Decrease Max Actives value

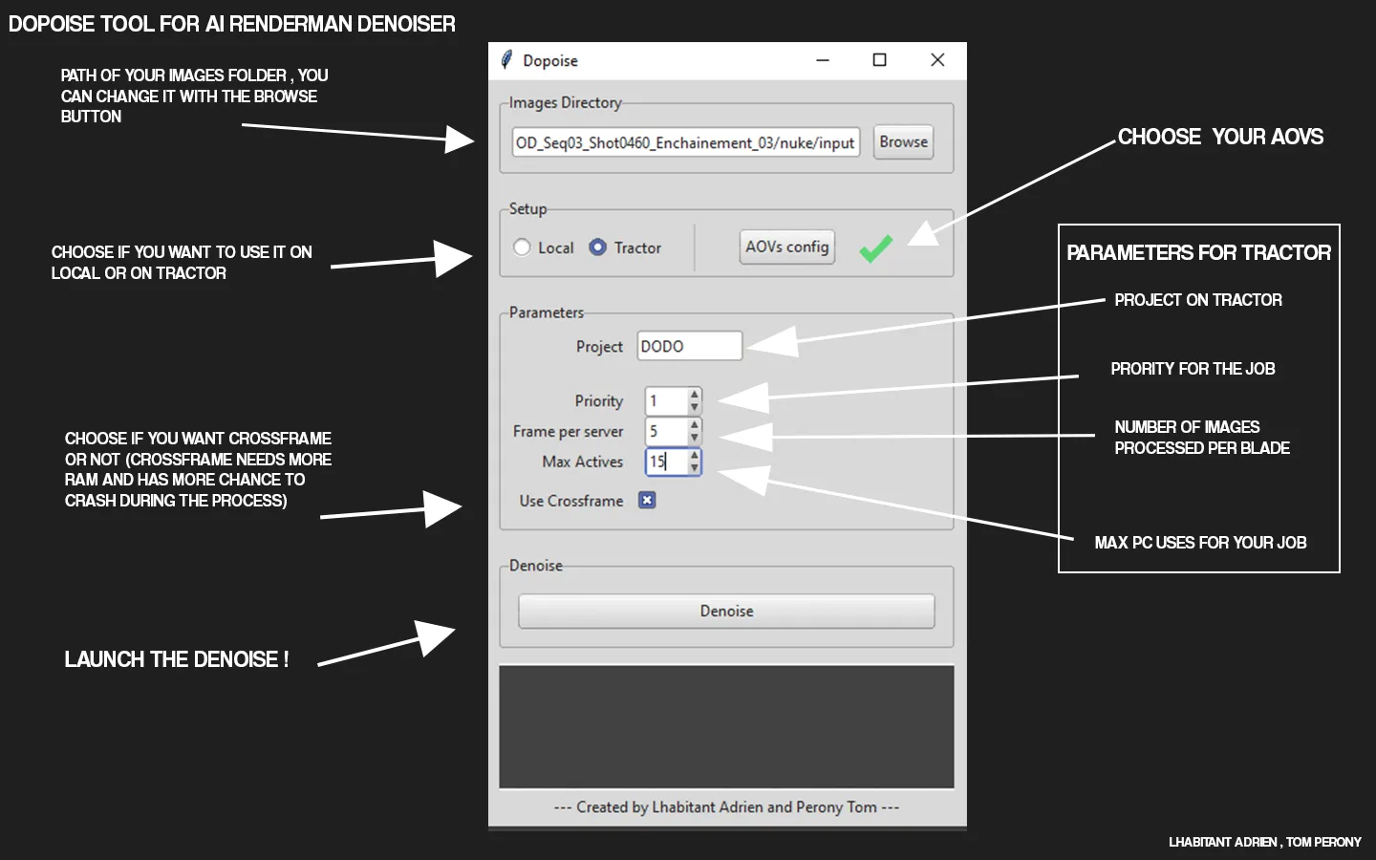pos(695,469)
